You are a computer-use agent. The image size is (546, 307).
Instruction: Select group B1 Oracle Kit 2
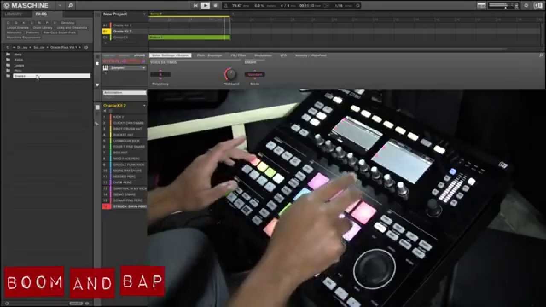coord(122,31)
